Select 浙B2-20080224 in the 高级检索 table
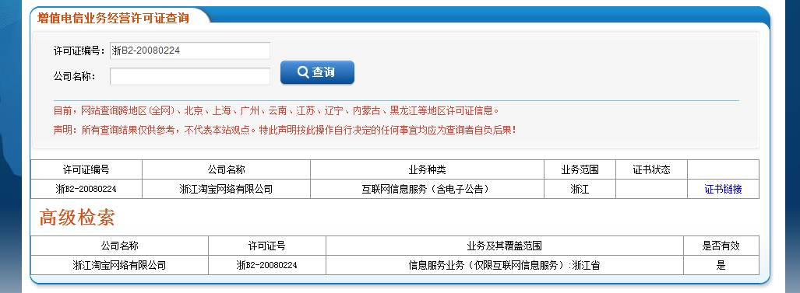Image resolution: width=800 pixels, height=293 pixels. point(267,265)
